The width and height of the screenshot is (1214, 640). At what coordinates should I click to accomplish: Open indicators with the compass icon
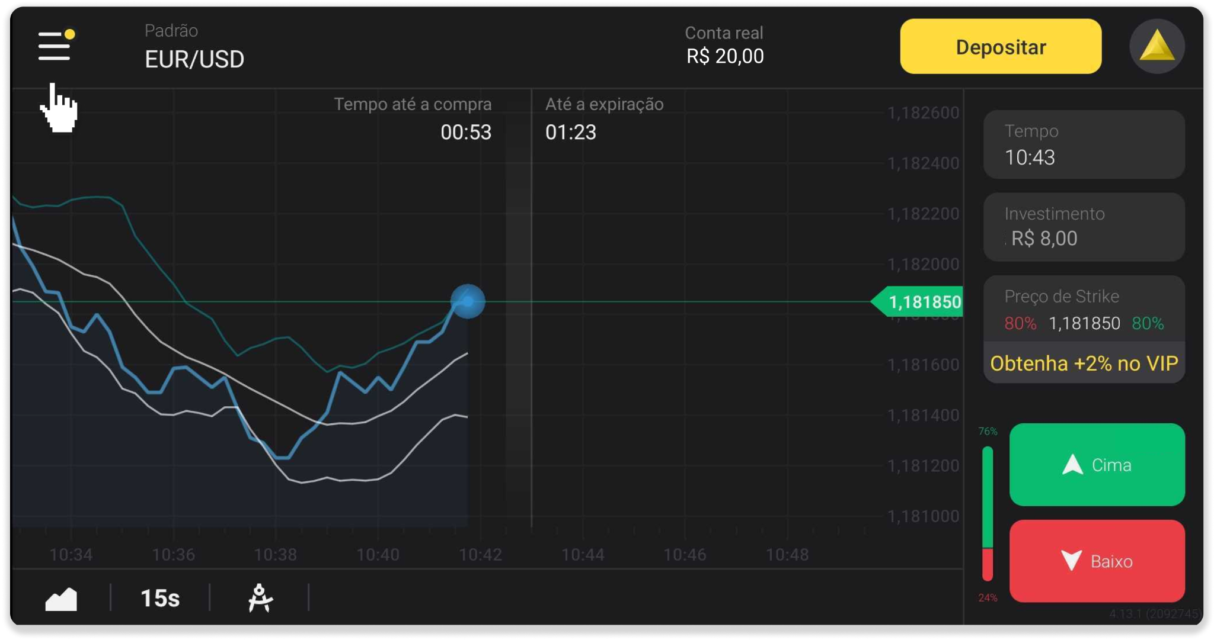[260, 598]
